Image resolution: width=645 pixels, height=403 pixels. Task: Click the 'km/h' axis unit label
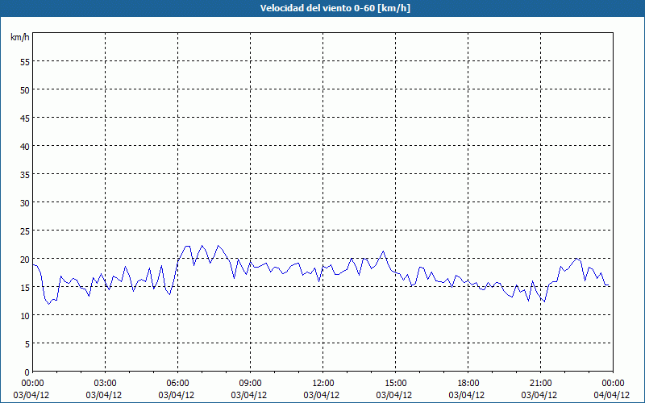click(20, 37)
